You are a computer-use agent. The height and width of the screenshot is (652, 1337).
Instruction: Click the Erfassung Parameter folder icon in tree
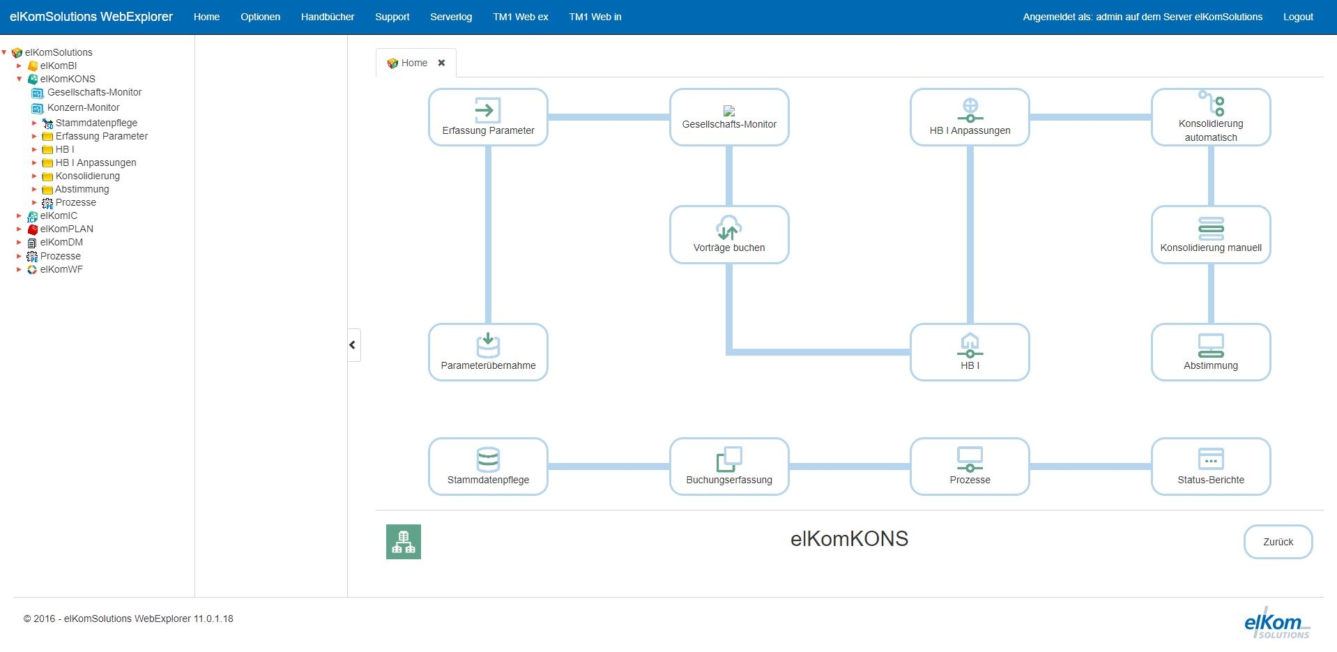(47, 137)
